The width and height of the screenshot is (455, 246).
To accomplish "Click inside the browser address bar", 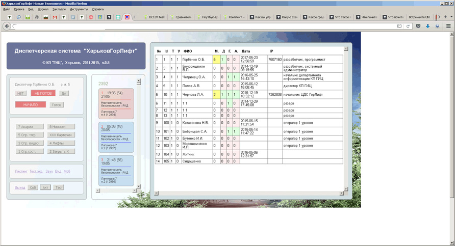I will pyautogui.click(x=204, y=26).
